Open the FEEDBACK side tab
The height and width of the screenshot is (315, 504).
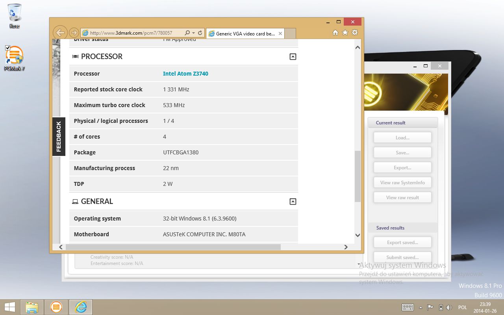click(59, 137)
